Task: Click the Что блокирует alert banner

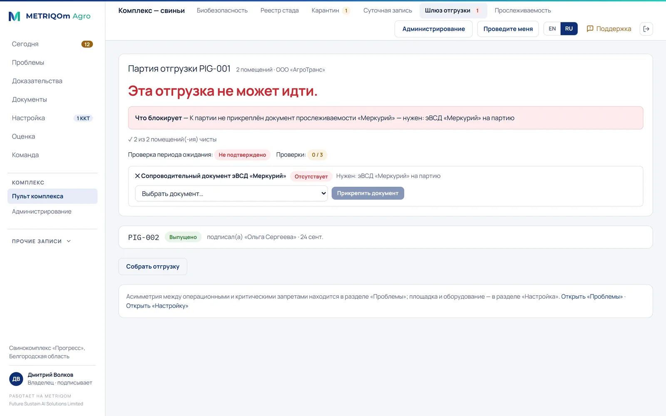Action: [385, 118]
